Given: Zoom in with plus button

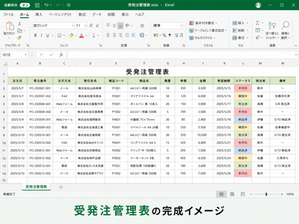Looking at the screenshot, I should click(282, 194).
